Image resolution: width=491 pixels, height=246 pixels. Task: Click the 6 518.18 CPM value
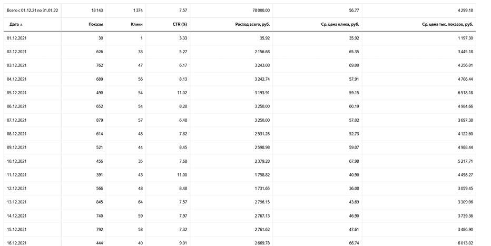click(465, 93)
